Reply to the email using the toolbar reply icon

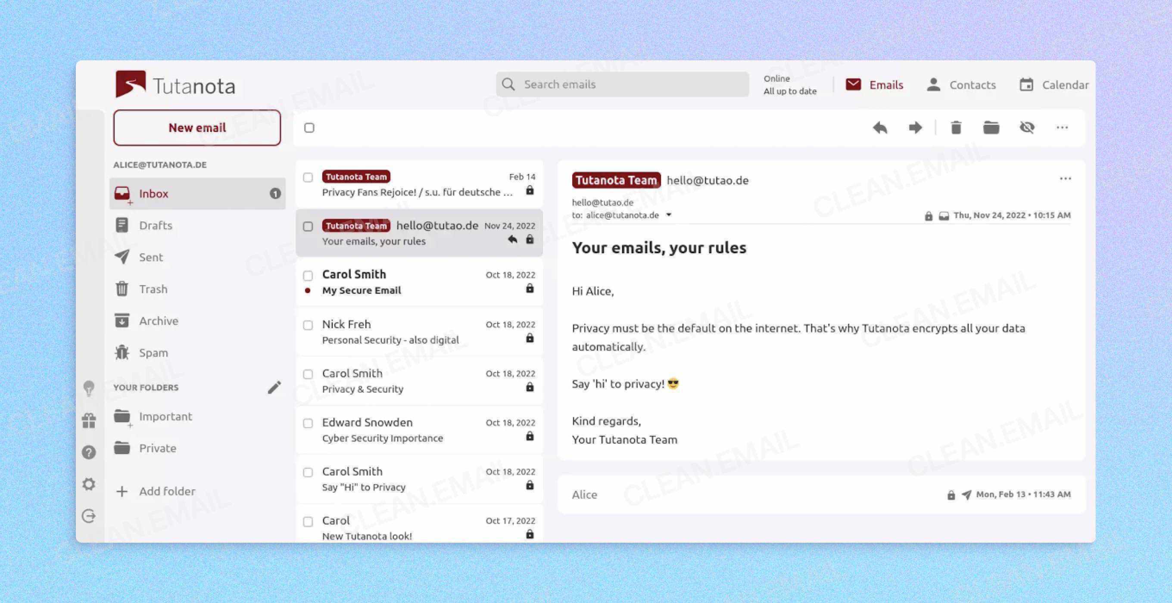pos(880,128)
